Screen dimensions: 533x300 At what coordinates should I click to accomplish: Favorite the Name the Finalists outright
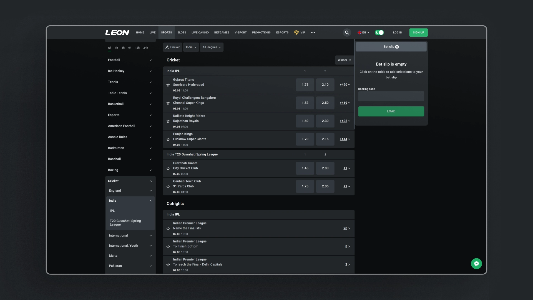[168, 229]
